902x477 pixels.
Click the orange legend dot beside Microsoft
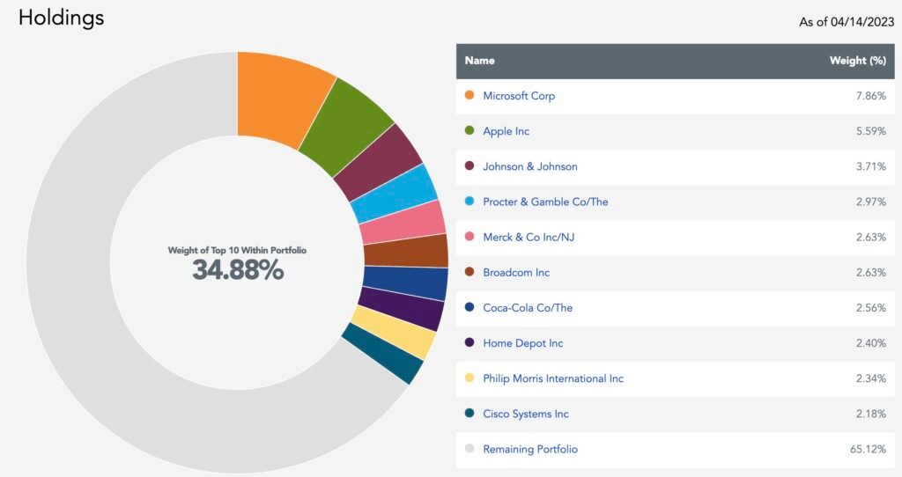coord(469,96)
